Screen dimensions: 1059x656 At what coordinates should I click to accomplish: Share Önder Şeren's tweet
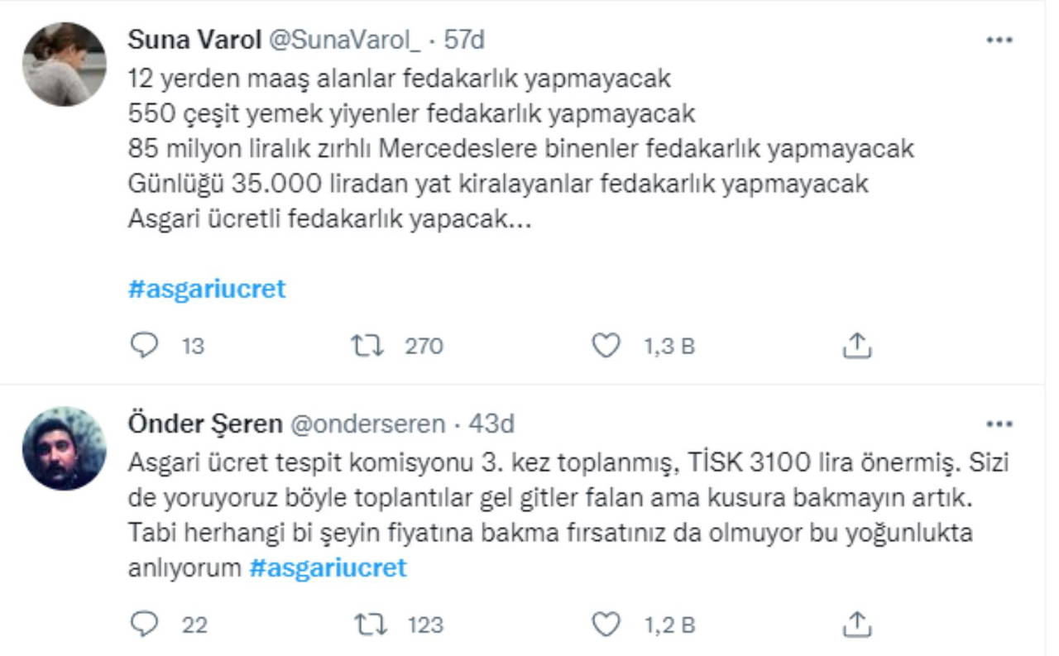[x=857, y=624]
